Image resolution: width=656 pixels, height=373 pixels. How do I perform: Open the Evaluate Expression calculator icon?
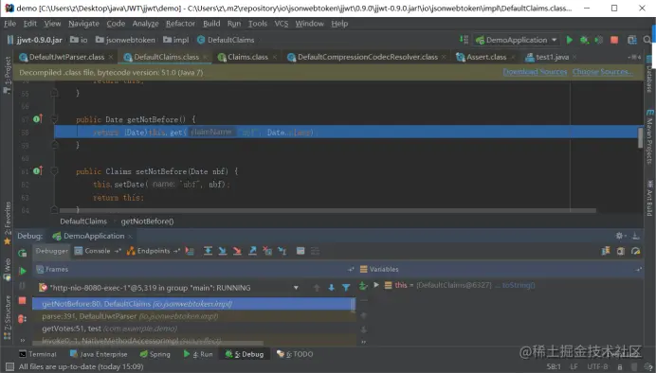point(301,251)
